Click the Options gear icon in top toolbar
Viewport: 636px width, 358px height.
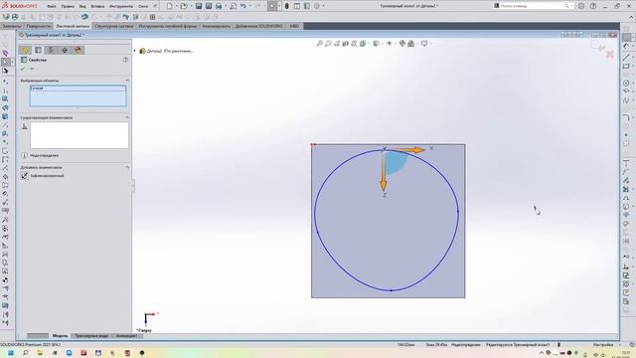coord(317,6)
